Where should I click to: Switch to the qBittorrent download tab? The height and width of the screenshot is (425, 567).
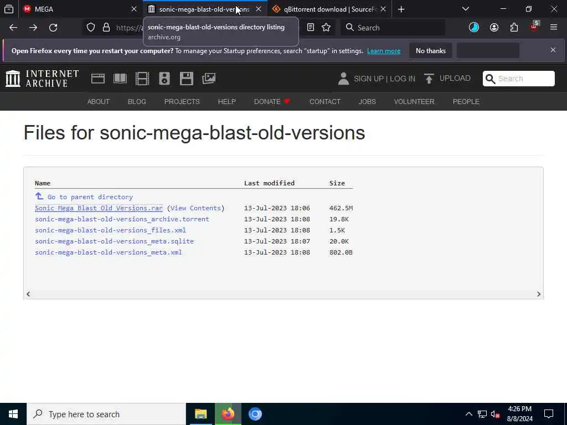coord(328,9)
